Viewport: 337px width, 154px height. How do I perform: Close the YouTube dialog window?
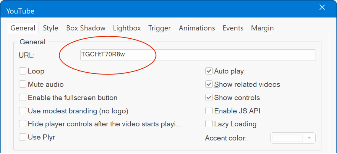click(x=322, y=8)
